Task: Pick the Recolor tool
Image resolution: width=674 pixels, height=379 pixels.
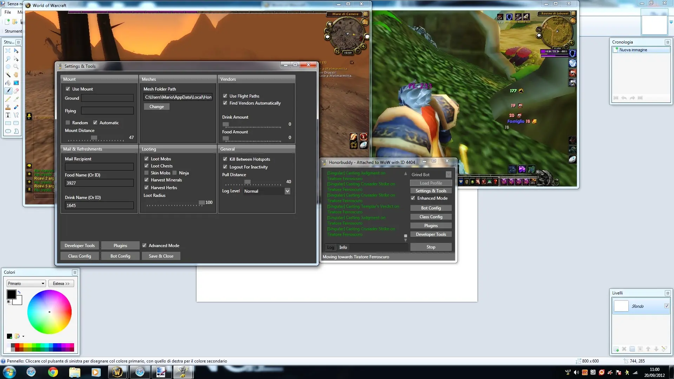Action: 16,107
